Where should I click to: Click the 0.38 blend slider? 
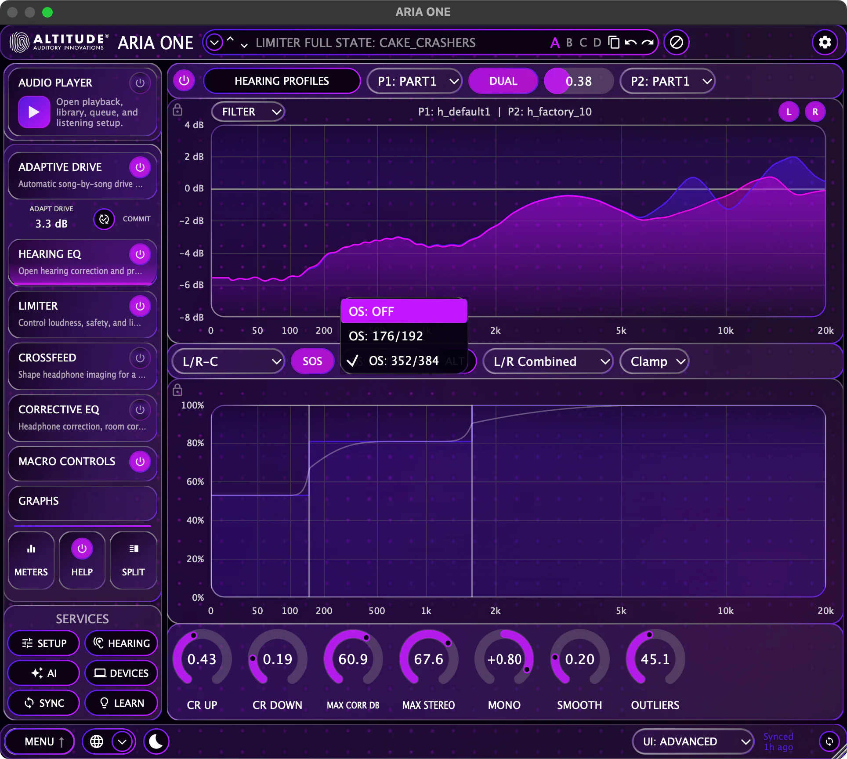(x=579, y=81)
